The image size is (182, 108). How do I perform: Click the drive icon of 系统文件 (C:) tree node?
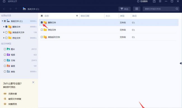point(8,21)
